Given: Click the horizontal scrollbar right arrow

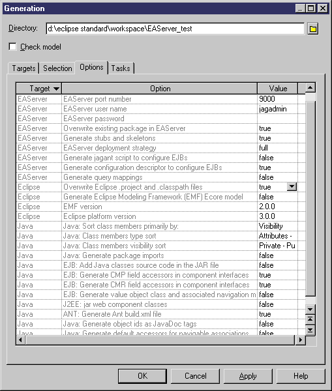Looking at the screenshot, I should (300, 340).
